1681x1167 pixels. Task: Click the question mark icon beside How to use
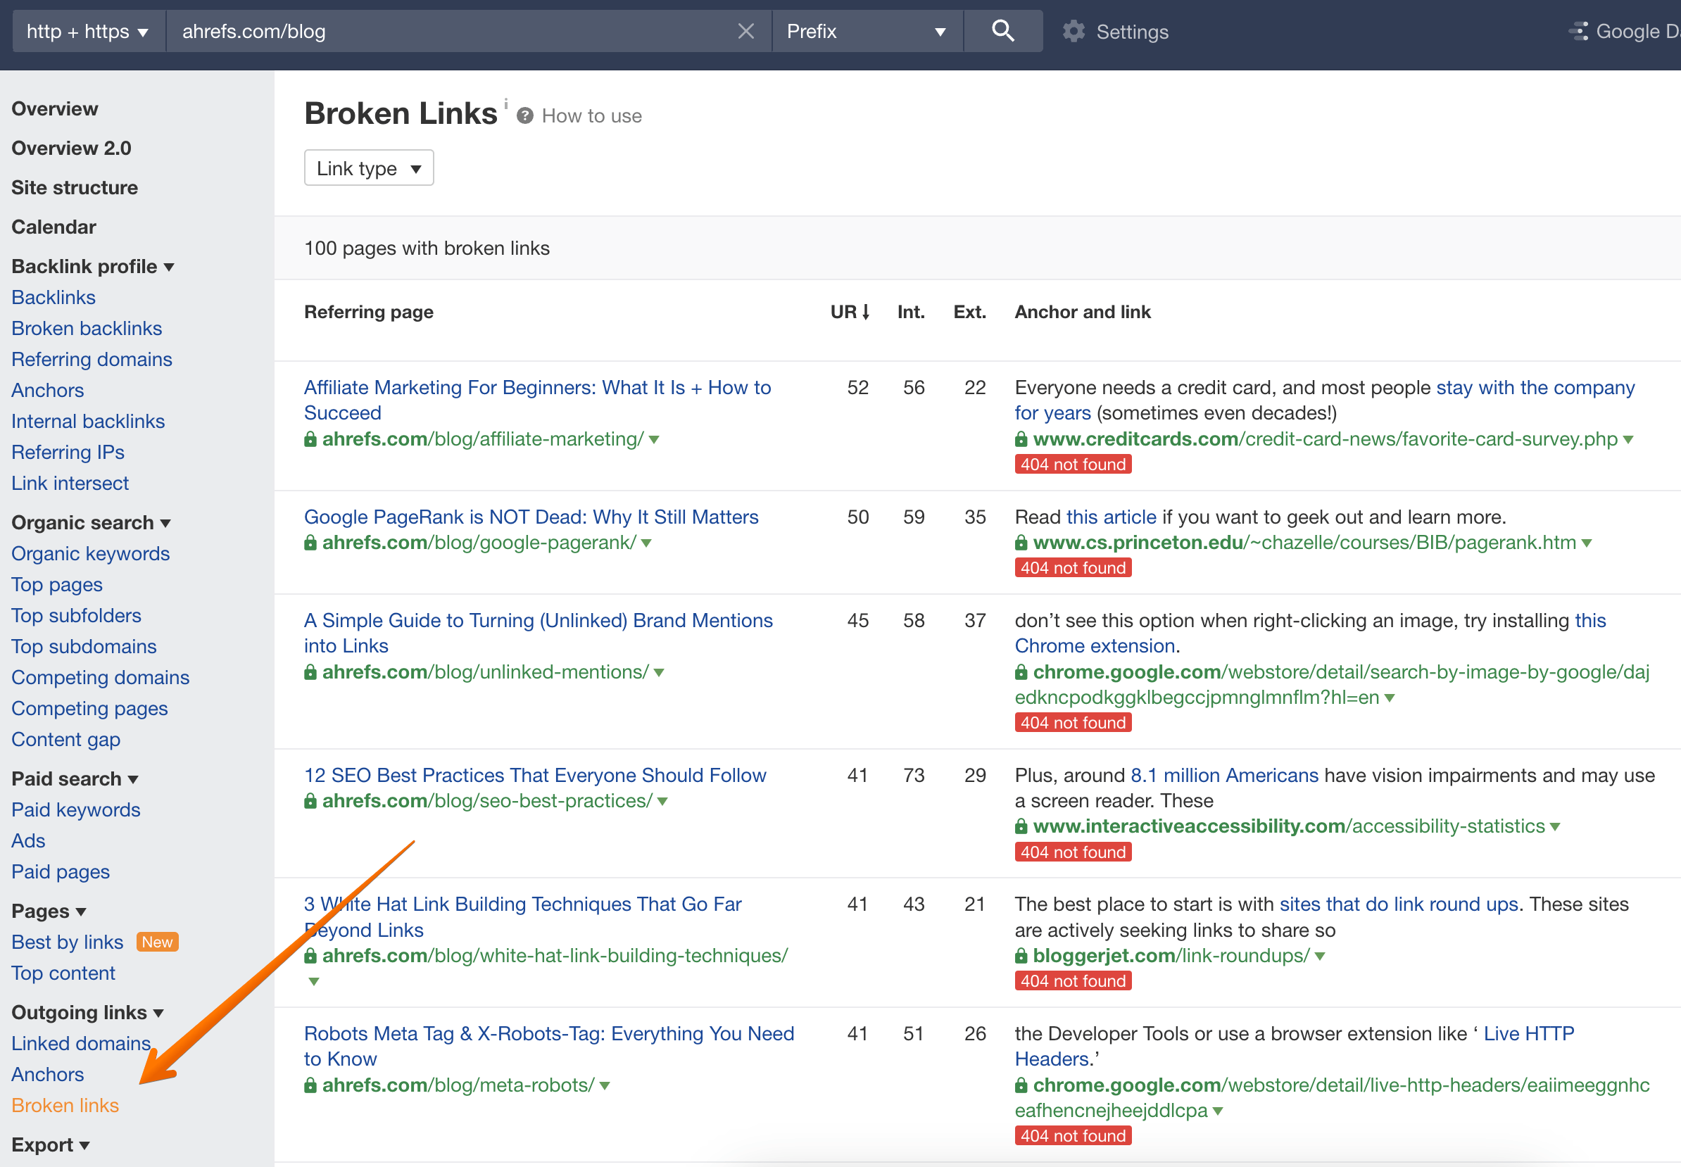[x=524, y=115]
